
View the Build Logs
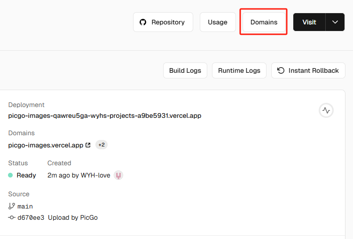click(185, 70)
